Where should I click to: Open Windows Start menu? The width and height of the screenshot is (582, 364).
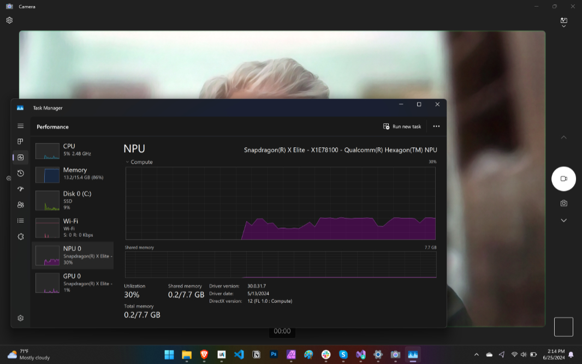[169, 355]
